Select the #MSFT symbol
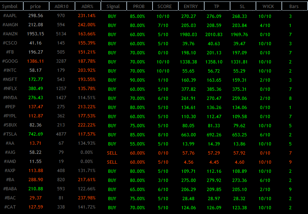 tap(10, 79)
